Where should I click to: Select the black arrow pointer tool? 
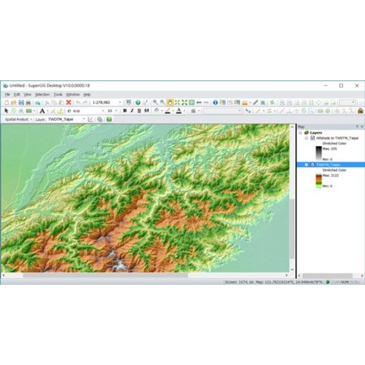coord(6,111)
